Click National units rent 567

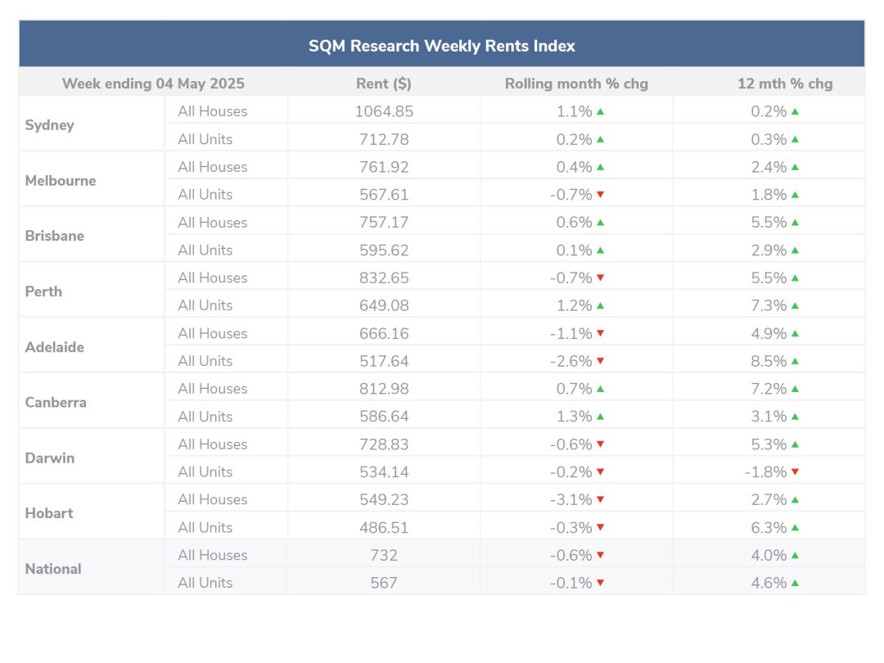click(384, 583)
